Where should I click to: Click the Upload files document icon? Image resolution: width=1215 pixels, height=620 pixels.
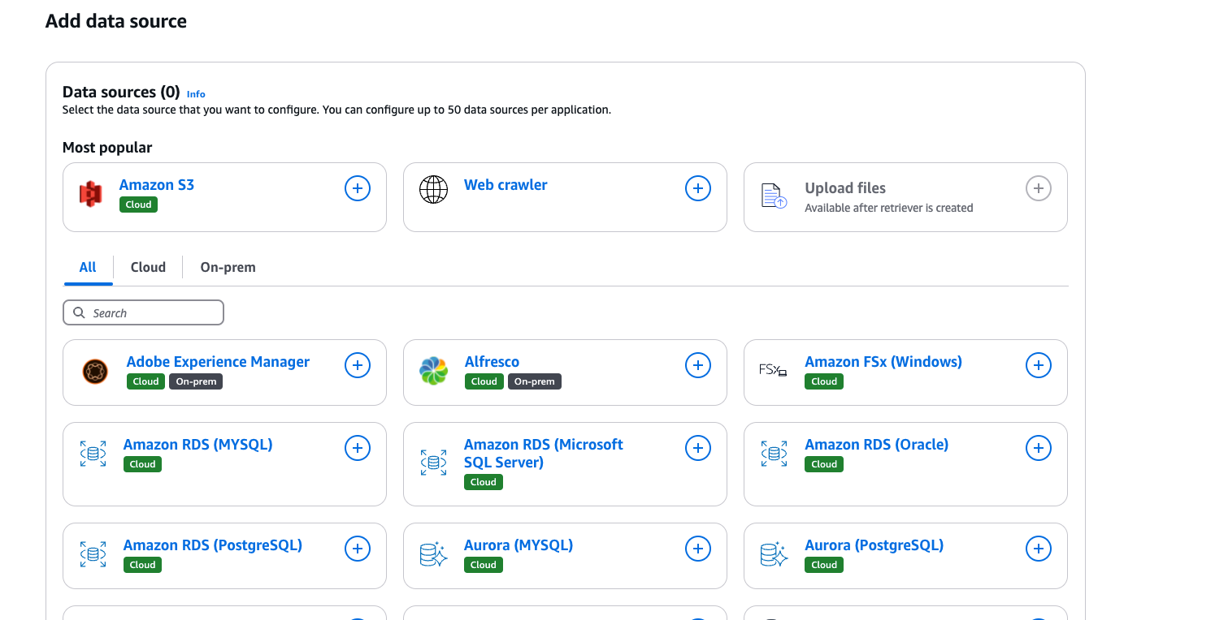point(774,196)
